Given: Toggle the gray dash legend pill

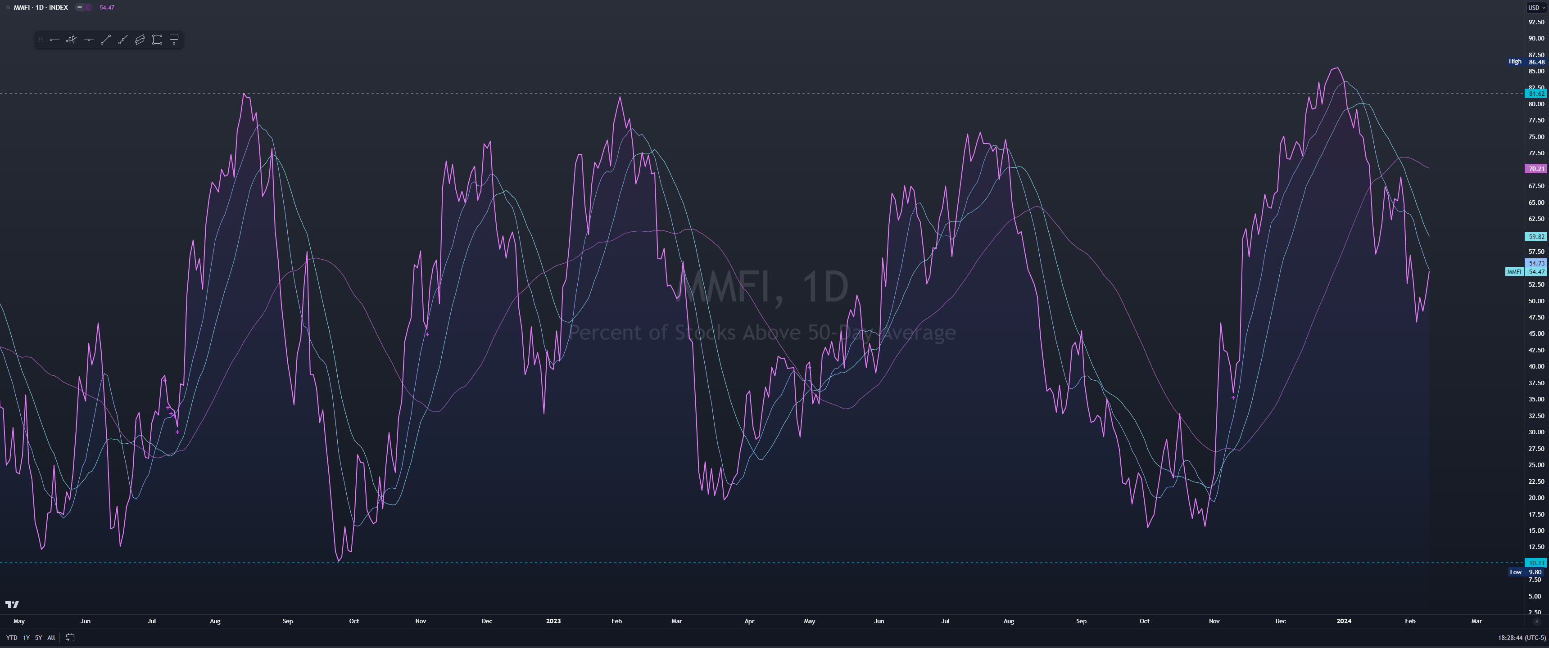Looking at the screenshot, I should (x=79, y=7).
